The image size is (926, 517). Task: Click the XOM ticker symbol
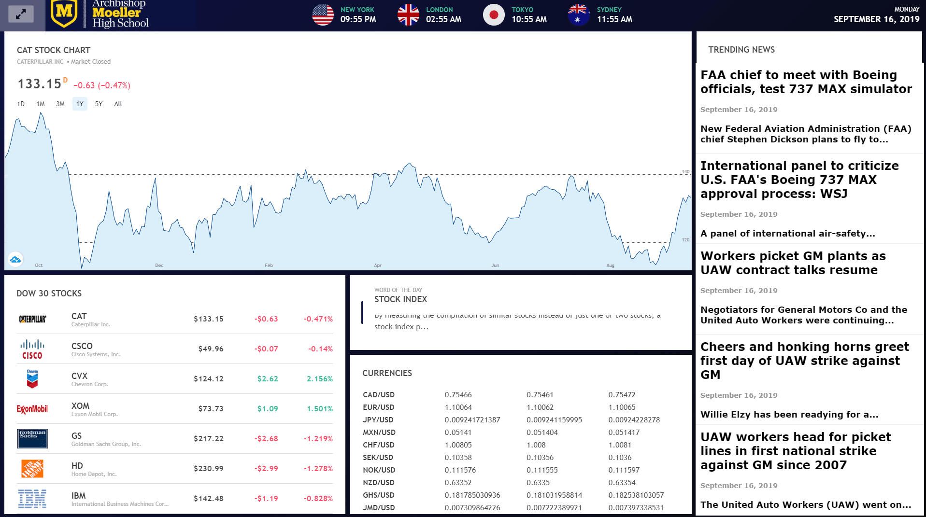point(80,406)
